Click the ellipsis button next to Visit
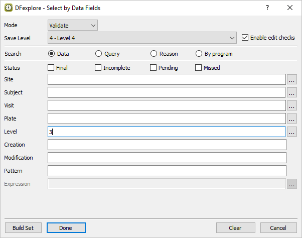Viewport: 302px width, 238px height. [292, 105]
